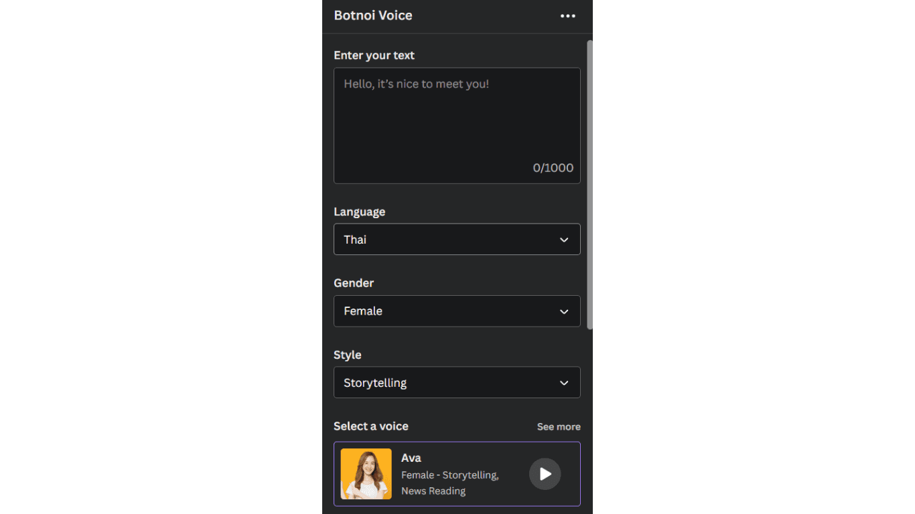Click the Style field label
This screenshot has width=915, height=514.
348,355
